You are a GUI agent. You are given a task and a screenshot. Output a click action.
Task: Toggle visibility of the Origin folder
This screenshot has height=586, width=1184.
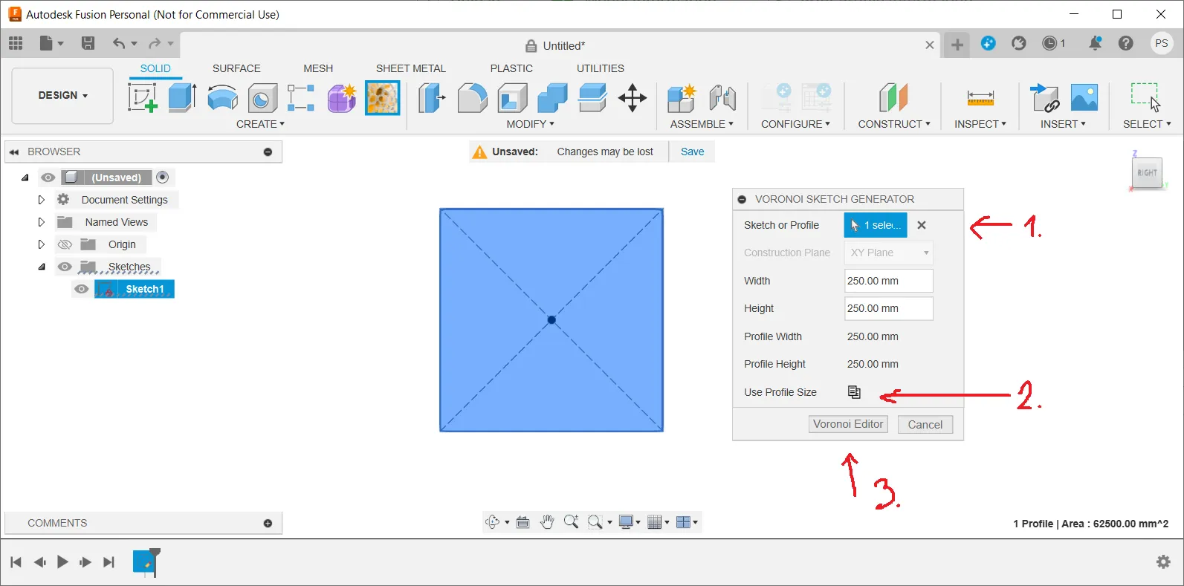pos(65,244)
